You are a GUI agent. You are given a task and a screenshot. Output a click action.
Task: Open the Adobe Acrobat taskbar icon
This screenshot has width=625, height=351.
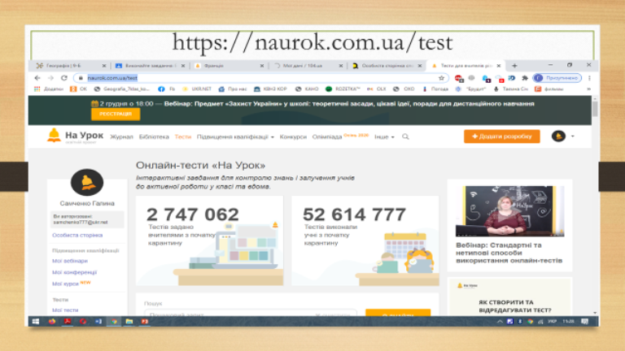point(68,321)
